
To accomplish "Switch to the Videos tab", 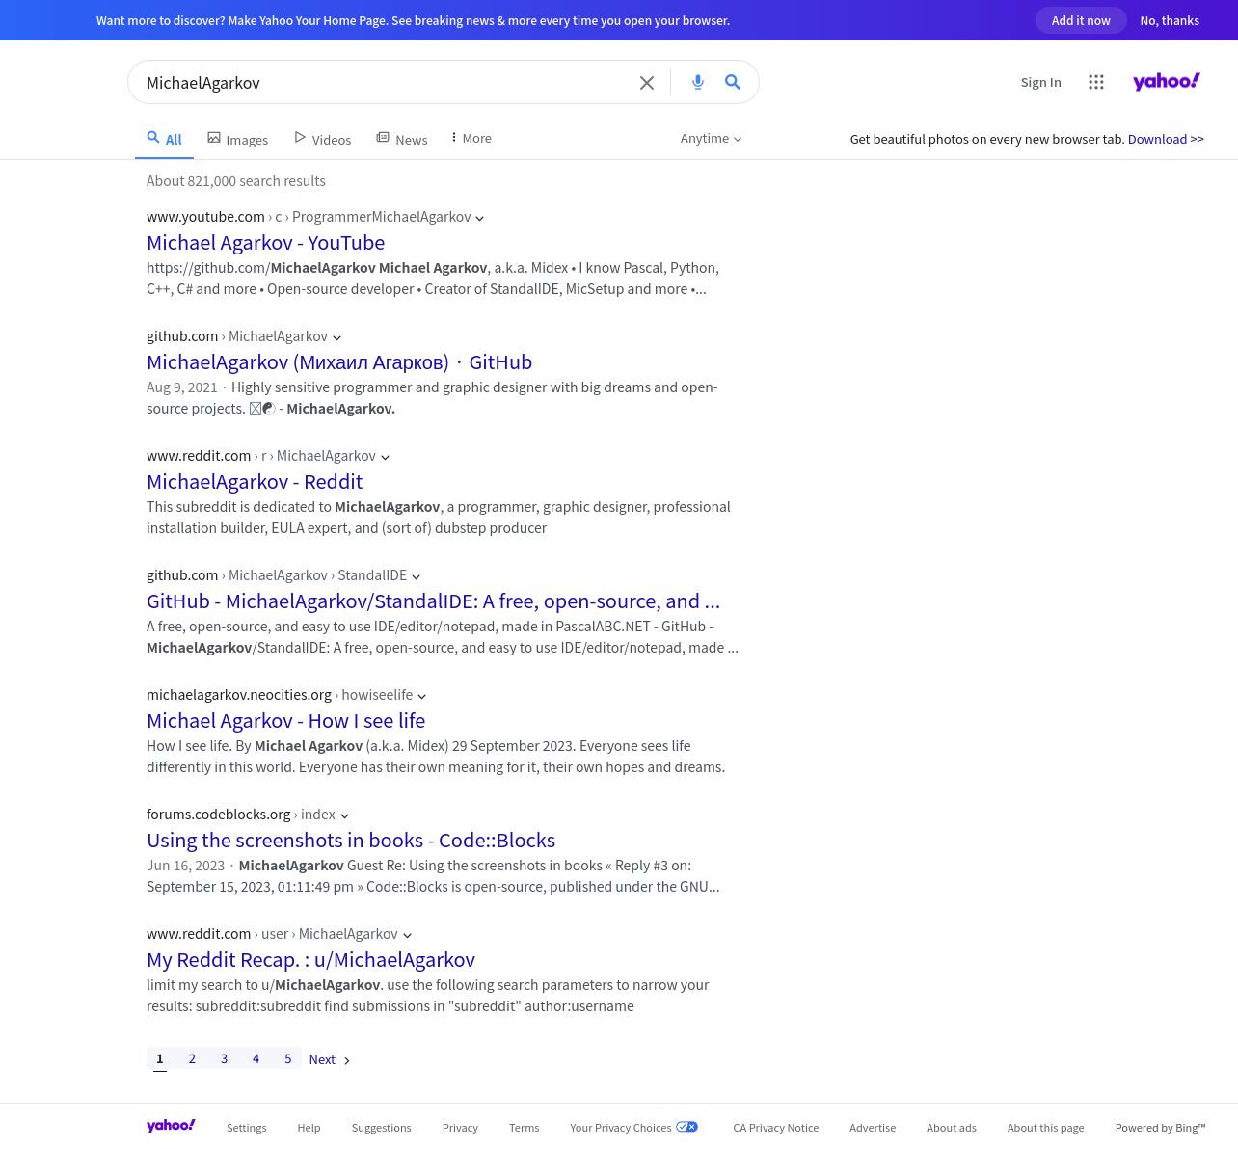I will [x=323, y=139].
